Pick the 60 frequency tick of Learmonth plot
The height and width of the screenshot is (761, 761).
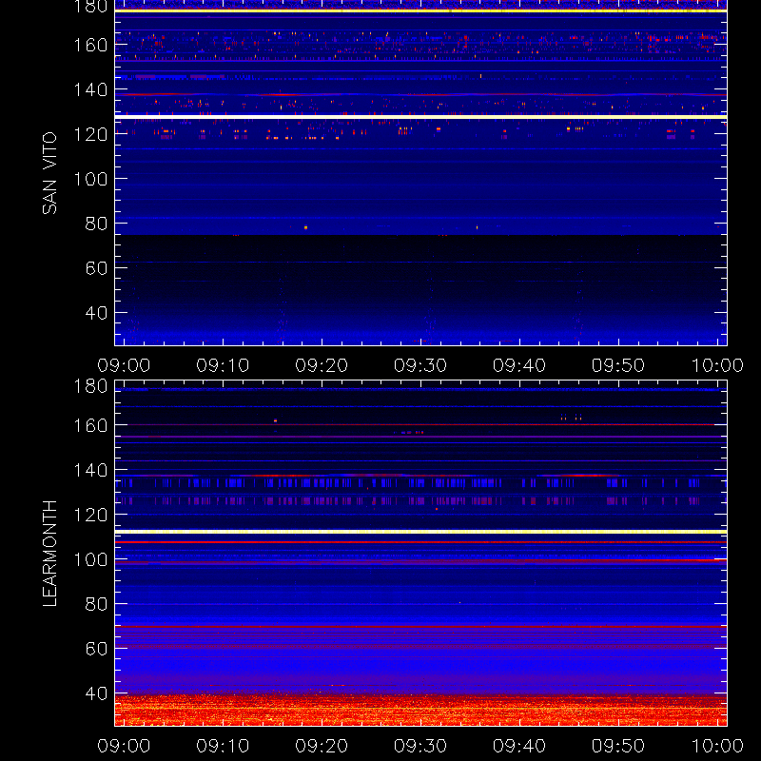96,649
